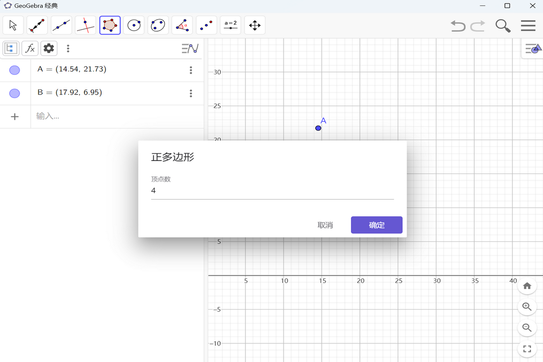Click the fx input keyboard icon
543x362 pixels.
click(x=30, y=48)
